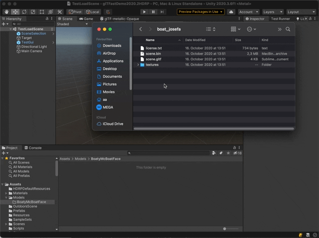The width and height of the screenshot is (319, 238).
Task: Click the Pause button
Action: (x=153, y=12)
